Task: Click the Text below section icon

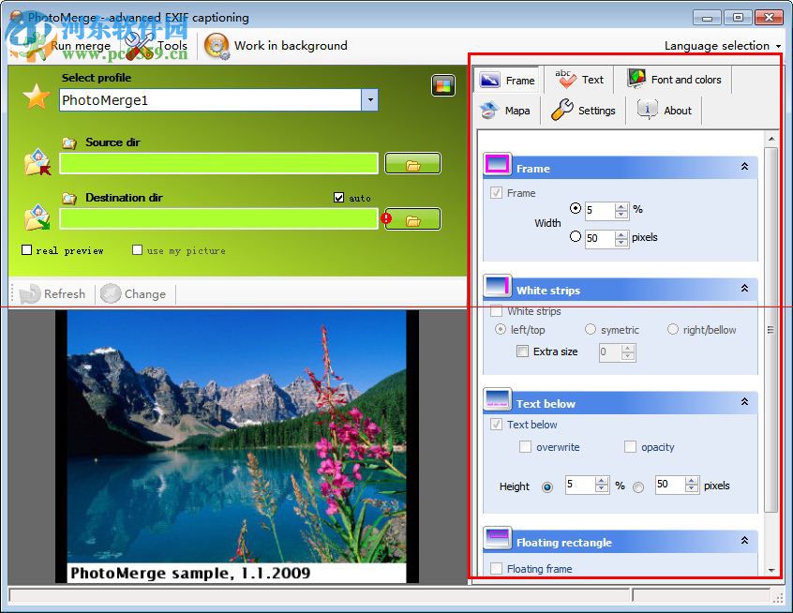Action: 497,399
